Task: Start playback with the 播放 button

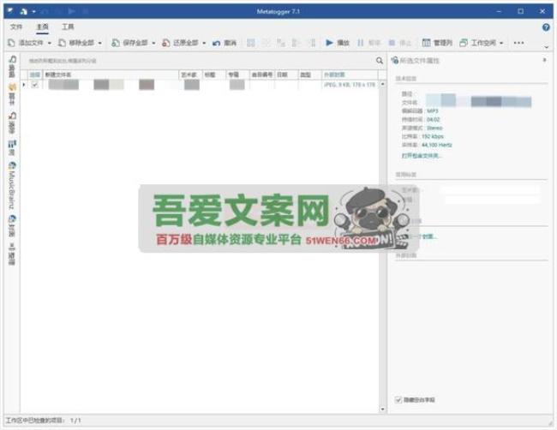Action: point(338,43)
